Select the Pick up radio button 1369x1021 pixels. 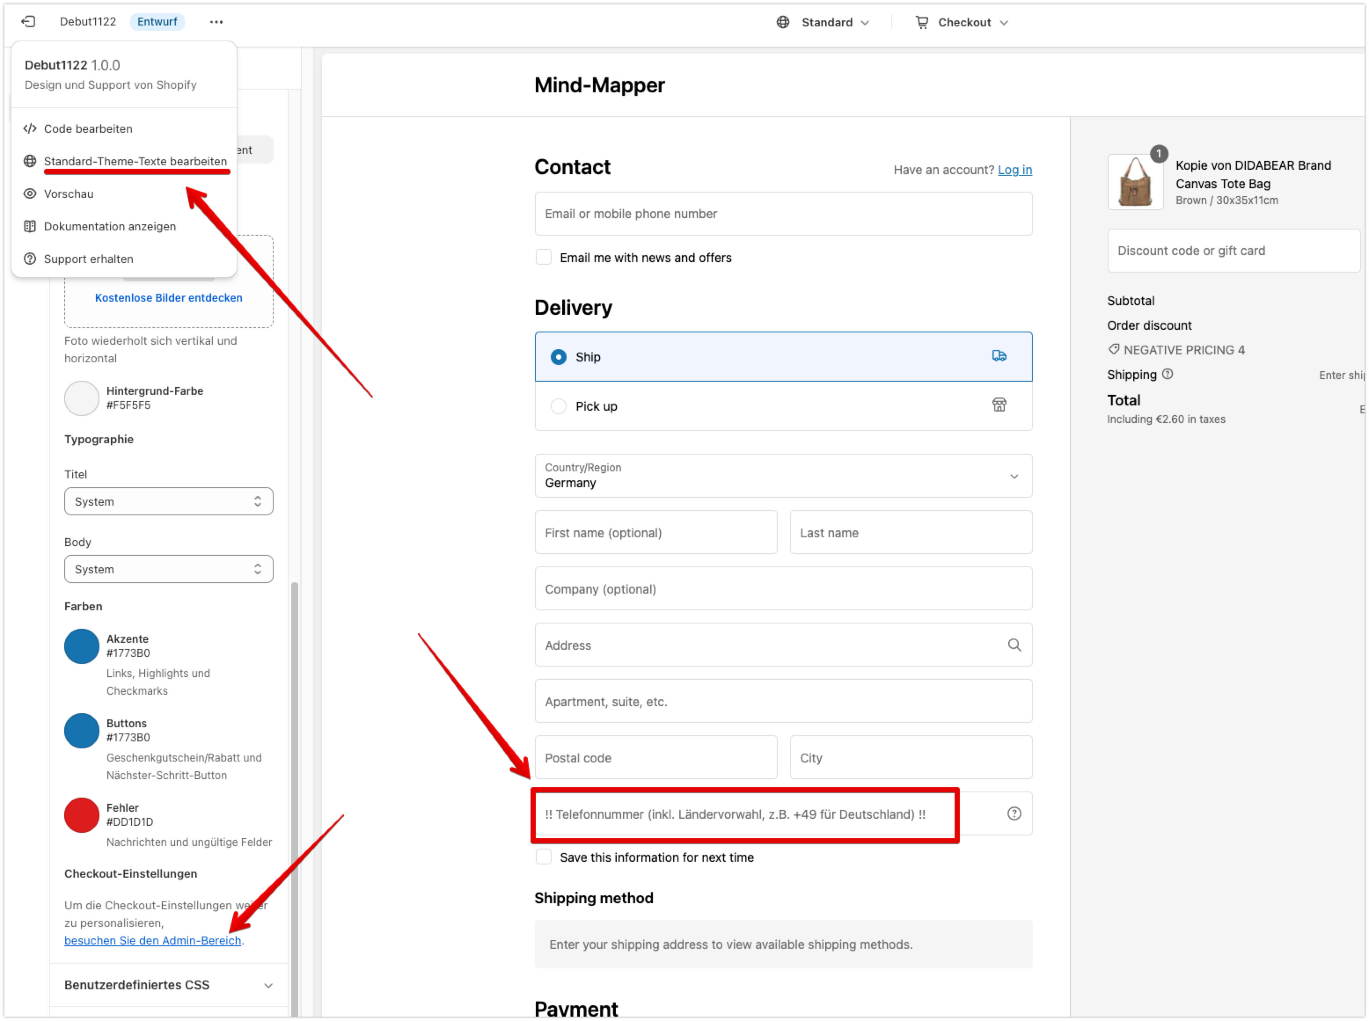[x=558, y=406]
